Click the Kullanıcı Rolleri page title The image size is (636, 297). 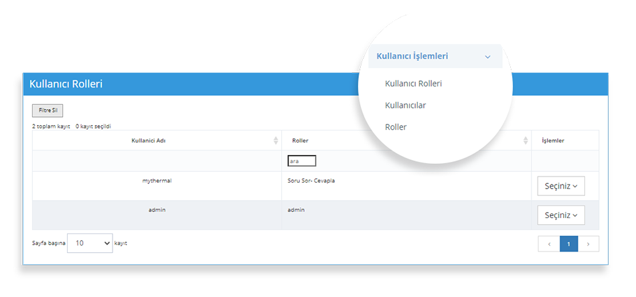(66, 84)
